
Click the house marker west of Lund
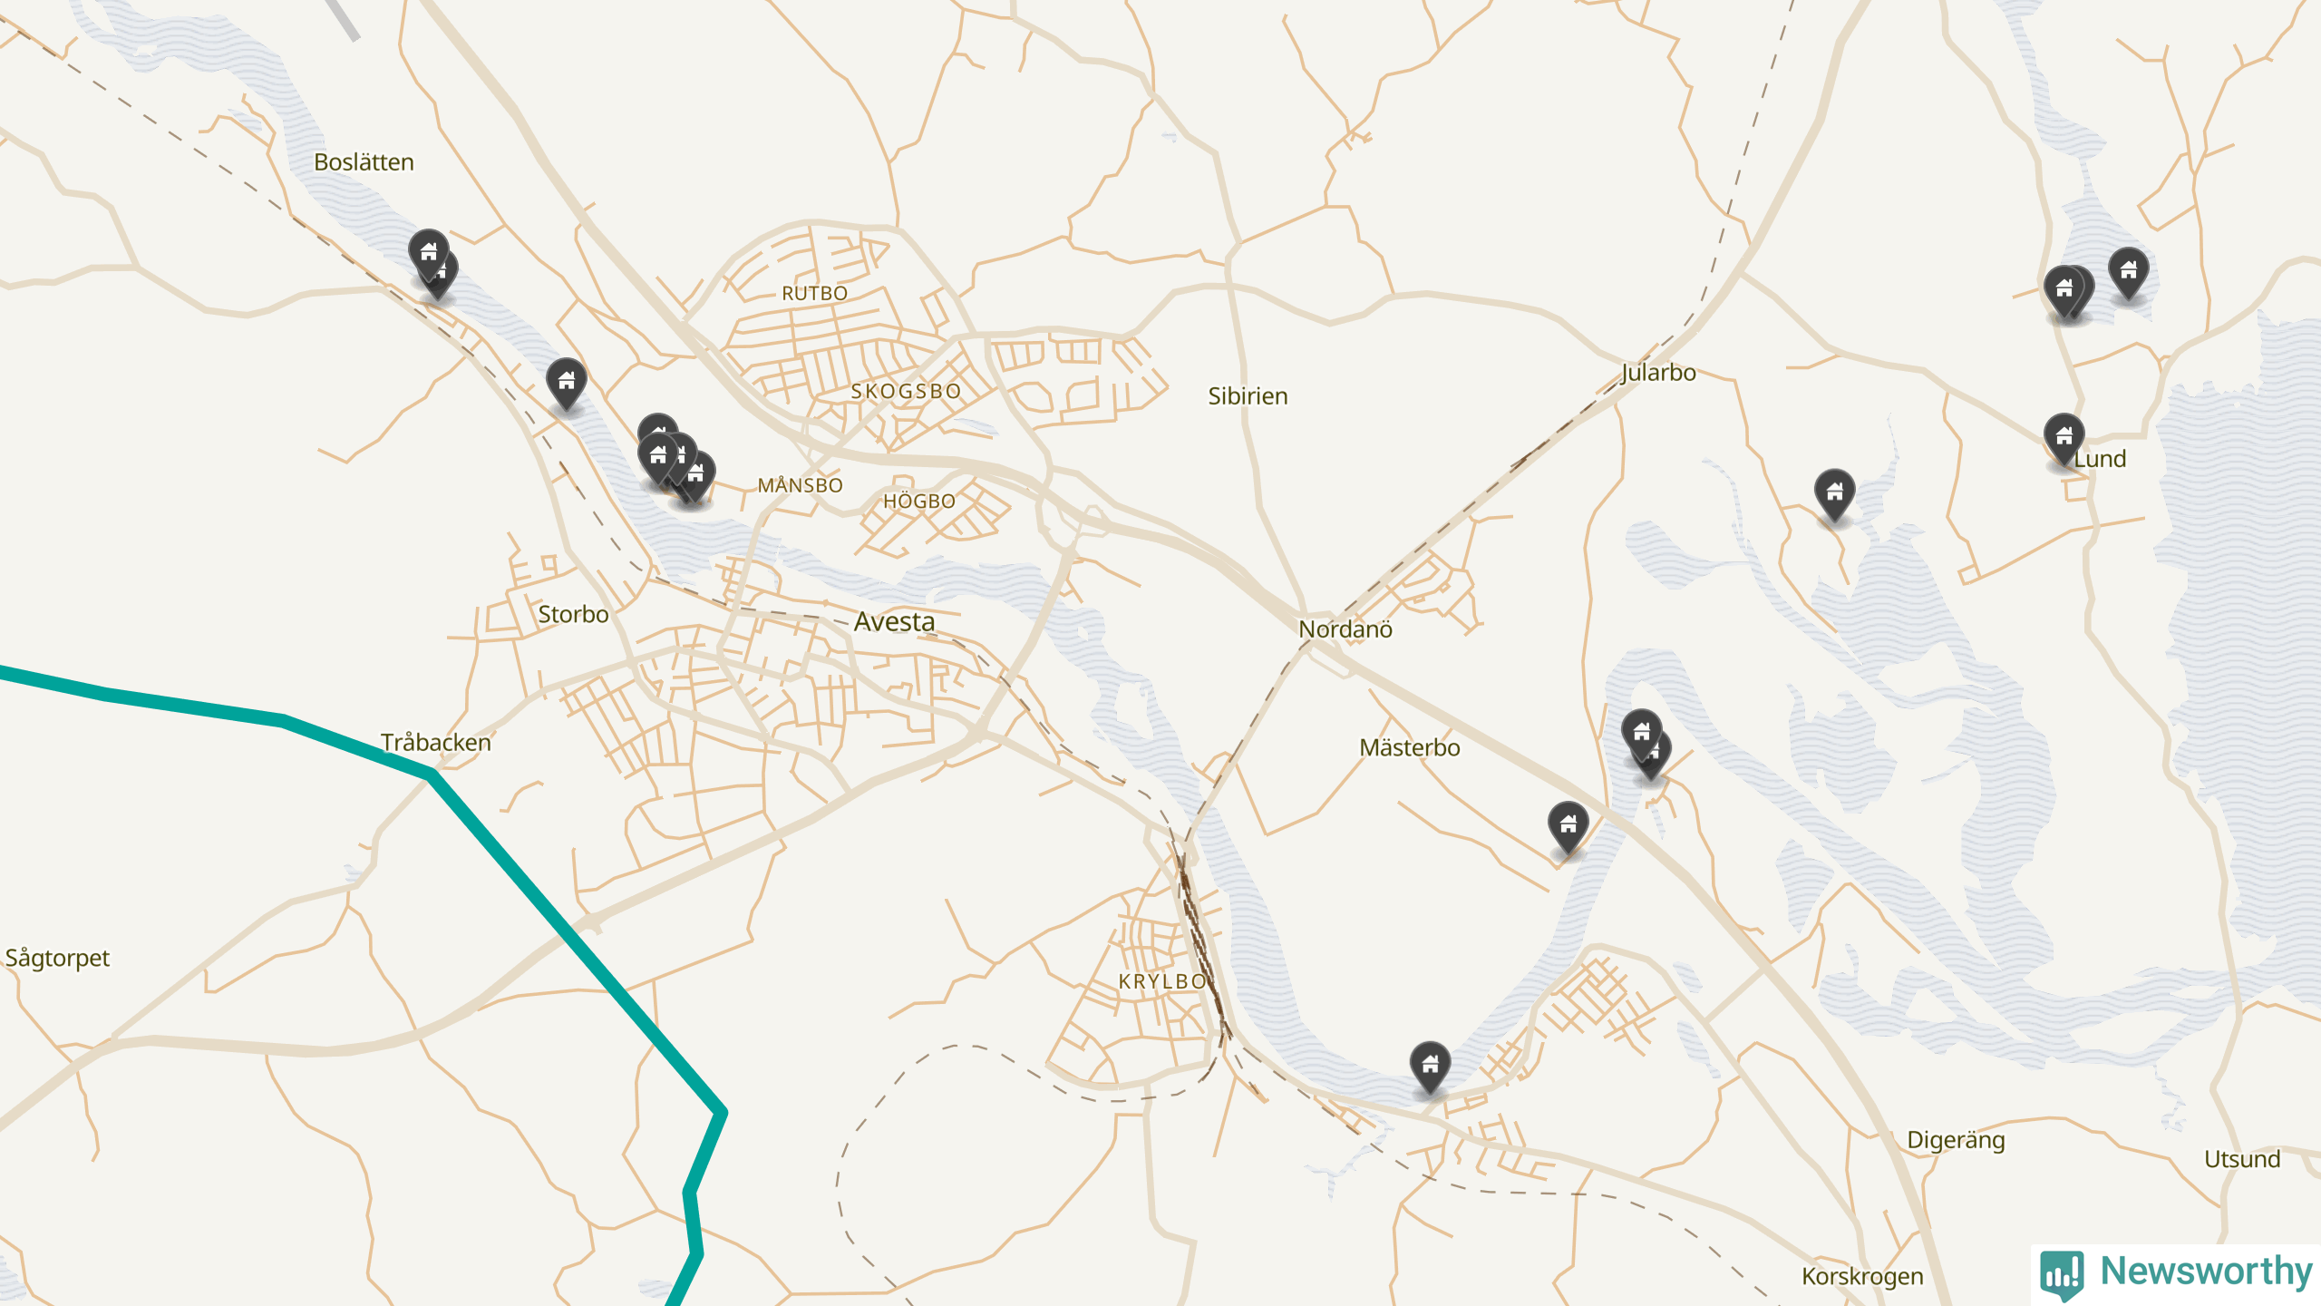point(1835,495)
